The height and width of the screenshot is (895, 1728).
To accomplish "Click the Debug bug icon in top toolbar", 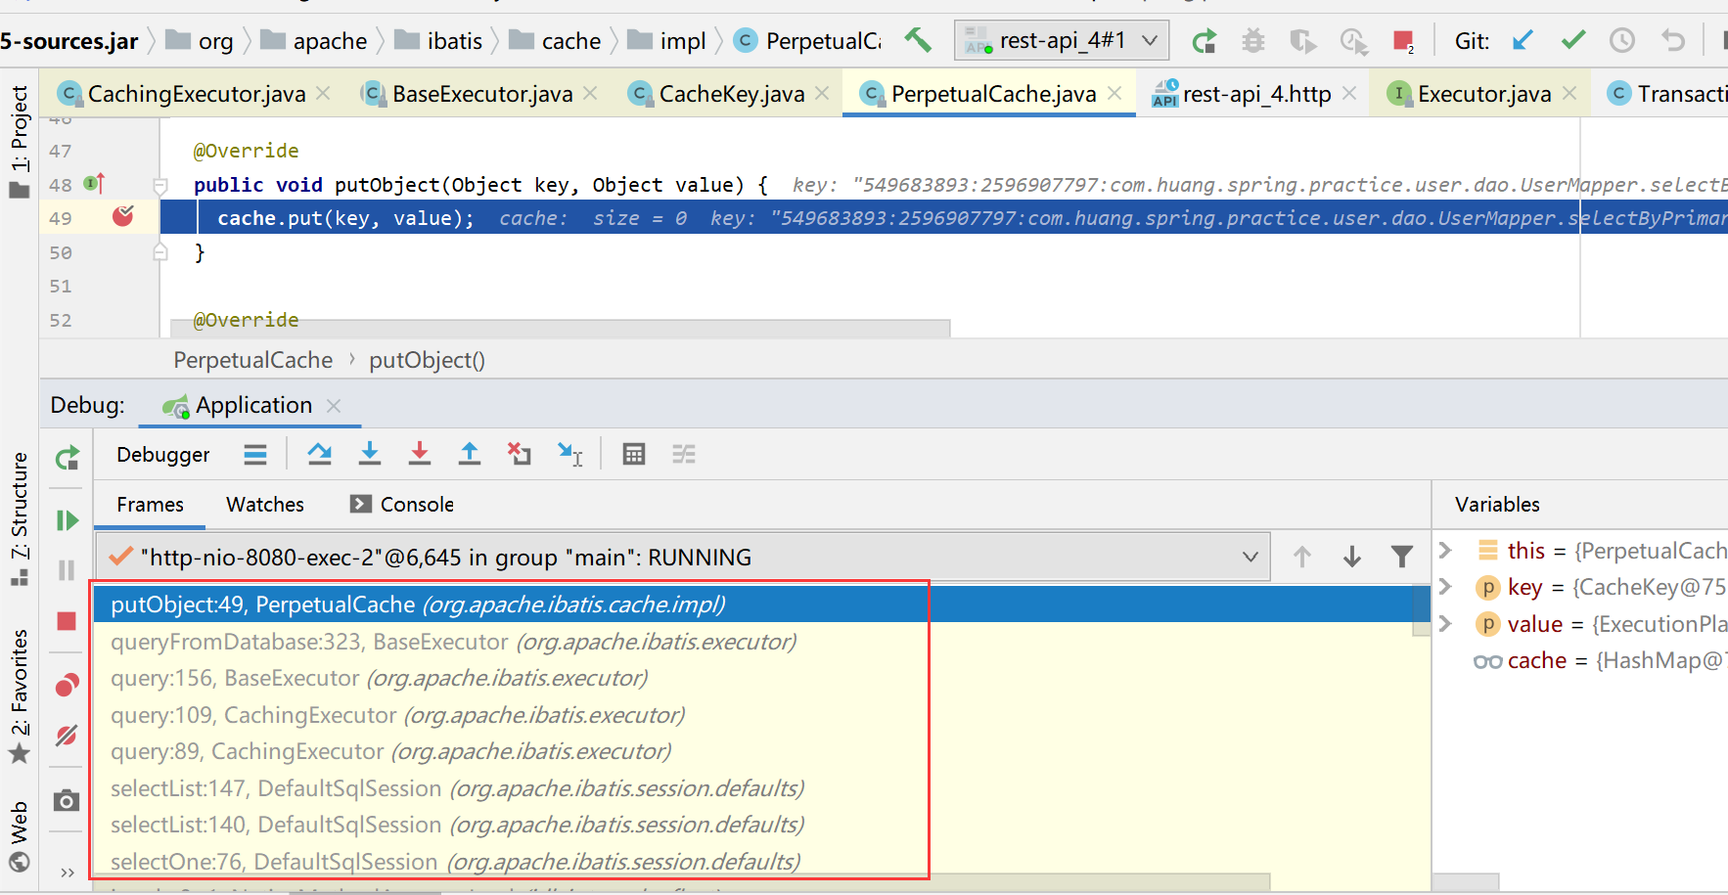I will pyautogui.click(x=1253, y=40).
